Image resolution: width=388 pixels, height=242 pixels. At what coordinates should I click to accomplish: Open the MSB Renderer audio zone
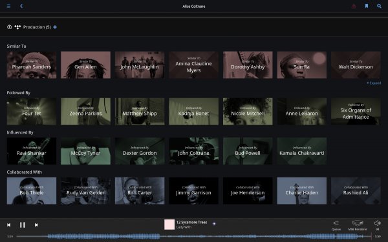(358, 225)
